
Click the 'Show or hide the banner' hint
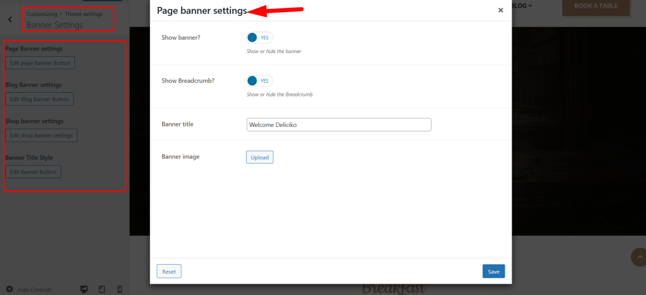click(x=274, y=52)
